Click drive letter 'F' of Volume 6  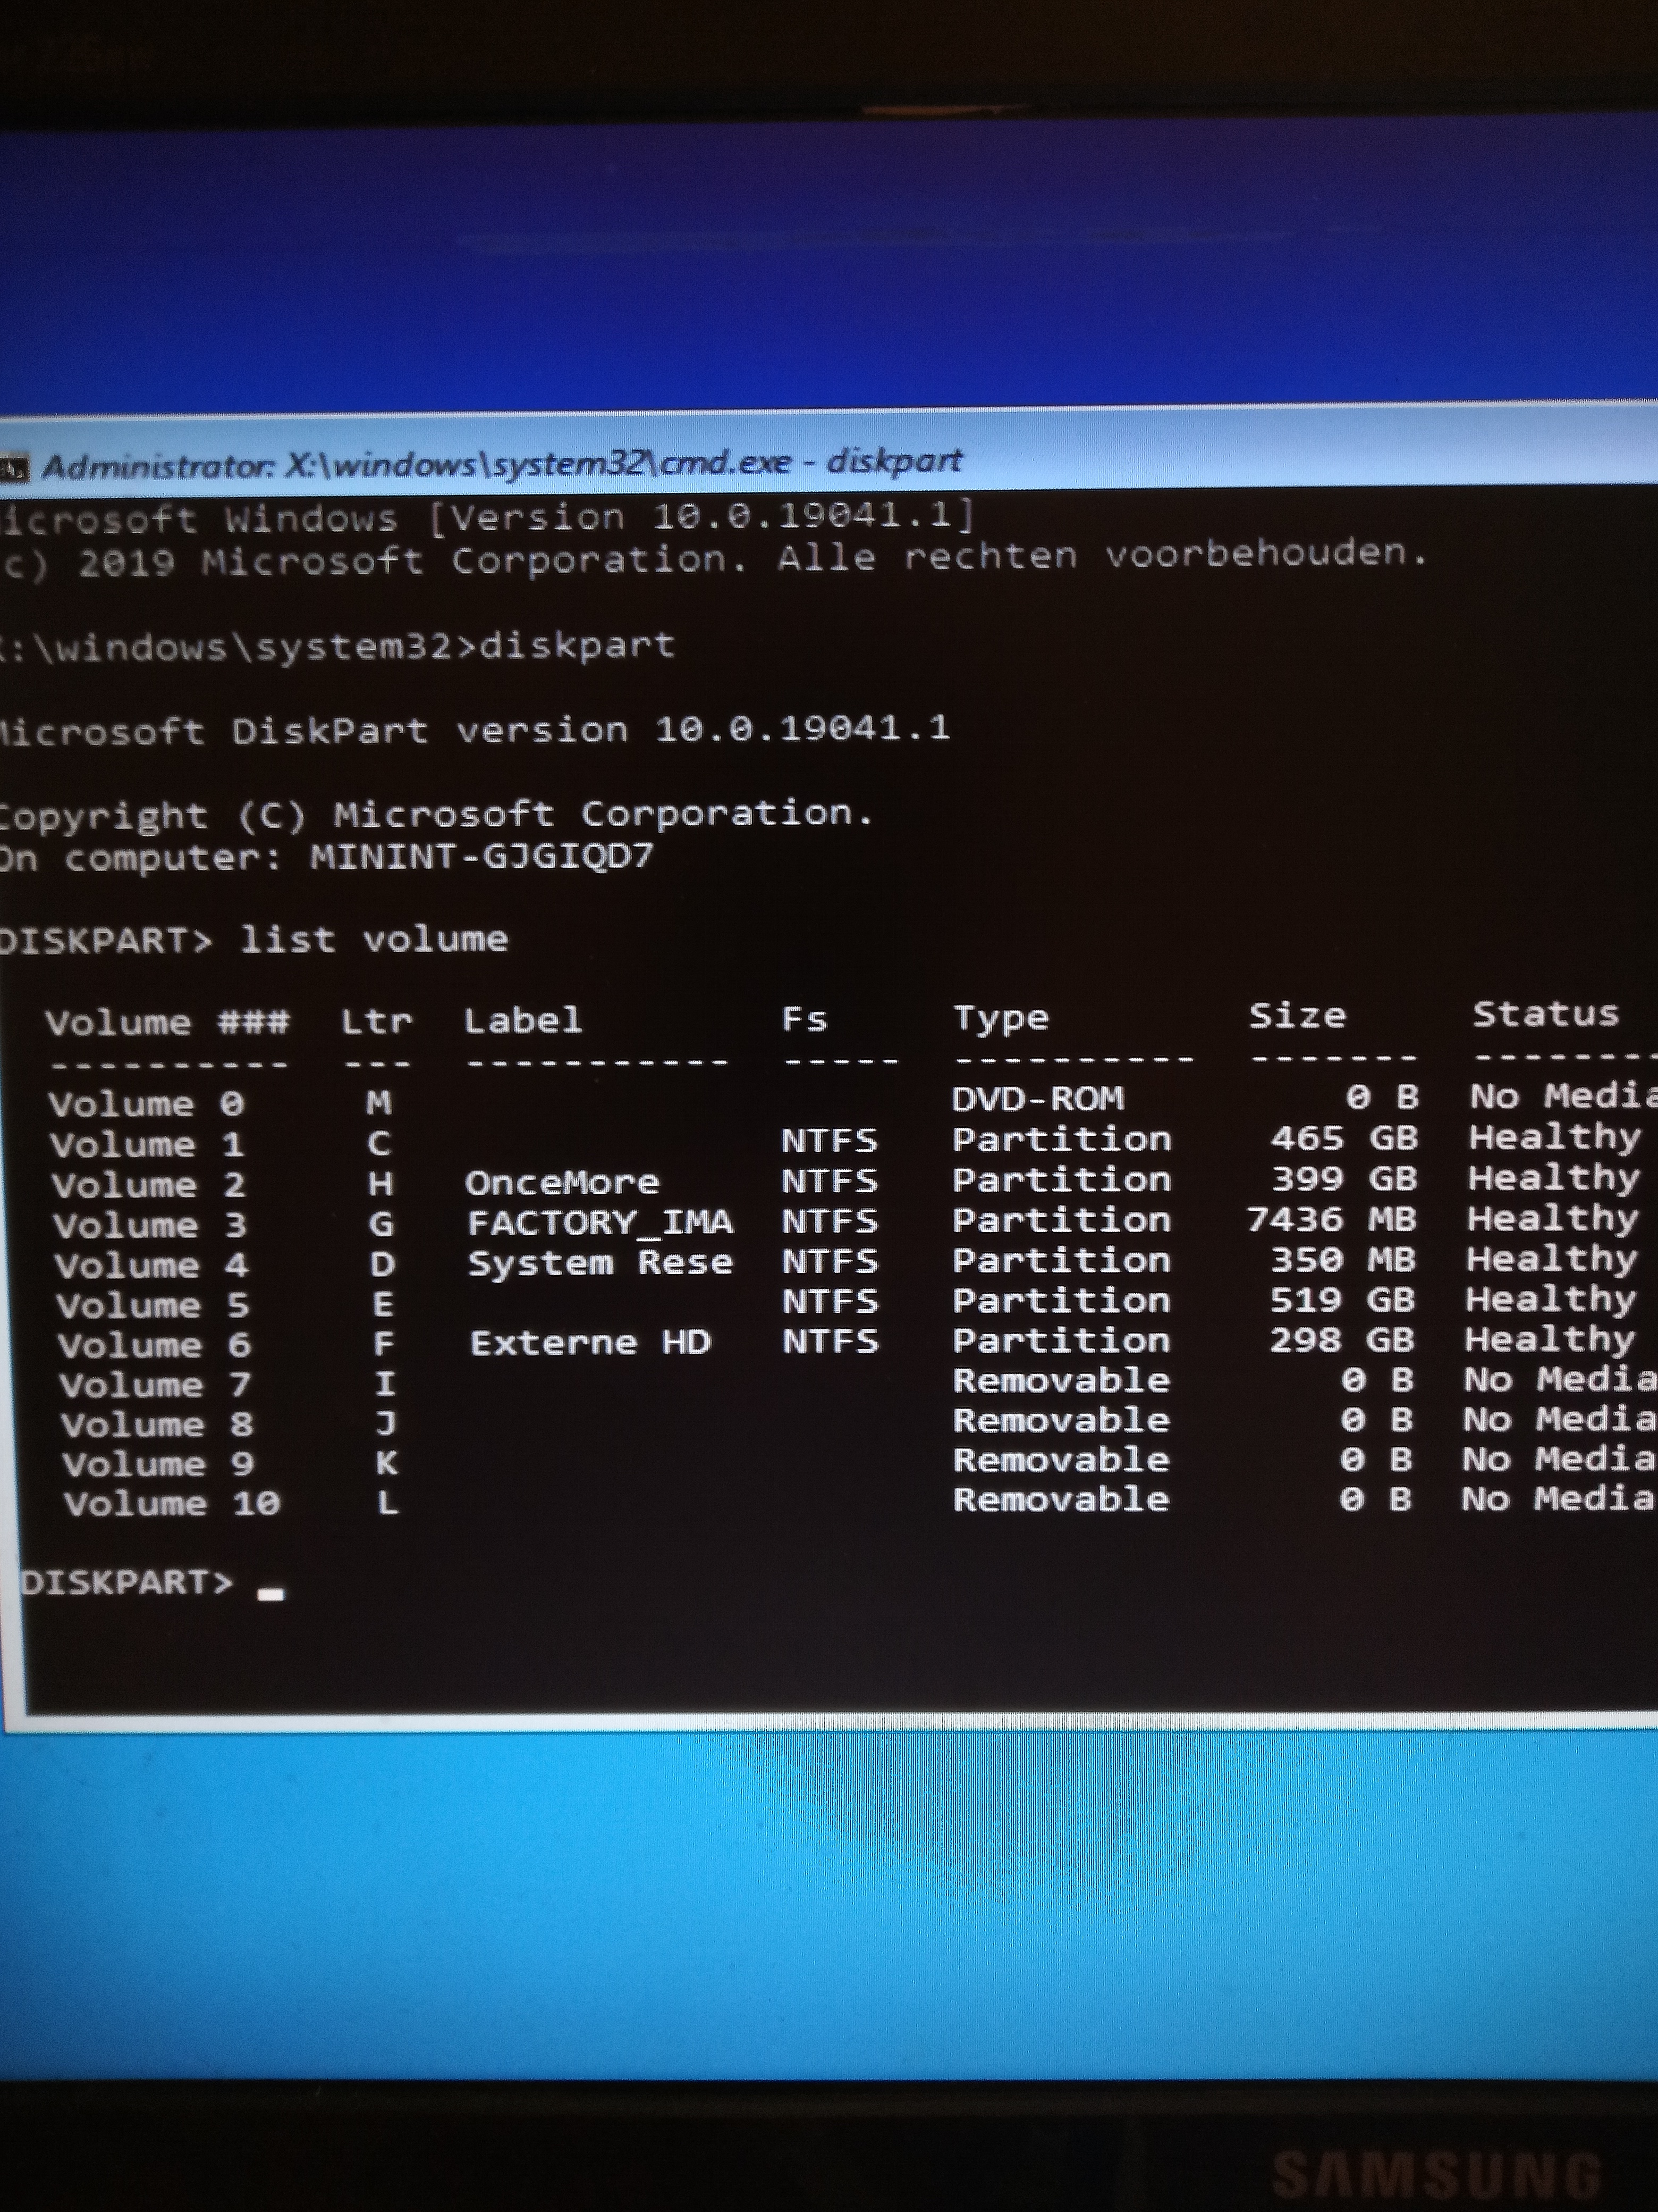click(384, 1344)
